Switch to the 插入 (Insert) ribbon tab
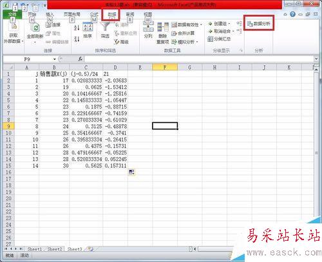This screenshot has width=322, height=262. click(50, 14)
